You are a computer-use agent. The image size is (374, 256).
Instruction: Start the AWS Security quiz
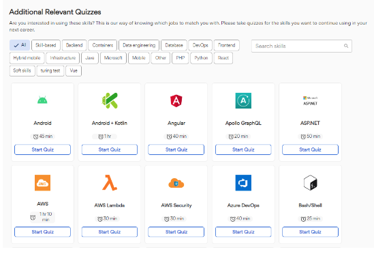(176, 232)
